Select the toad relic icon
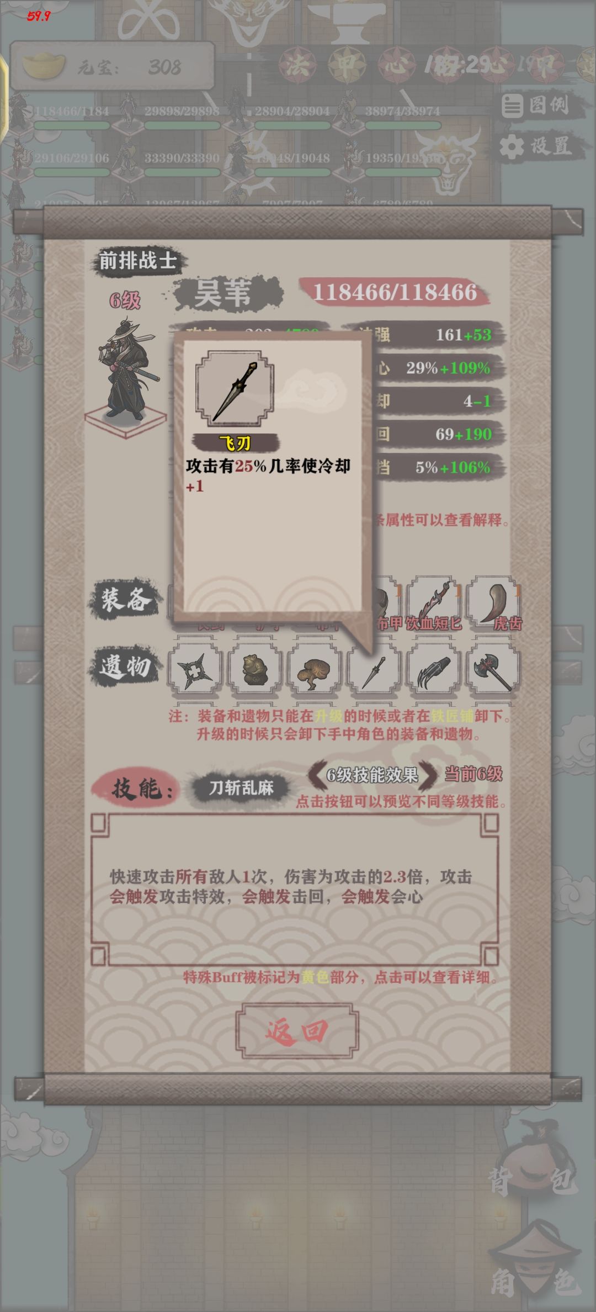This screenshot has height=1312, width=596. point(254,669)
